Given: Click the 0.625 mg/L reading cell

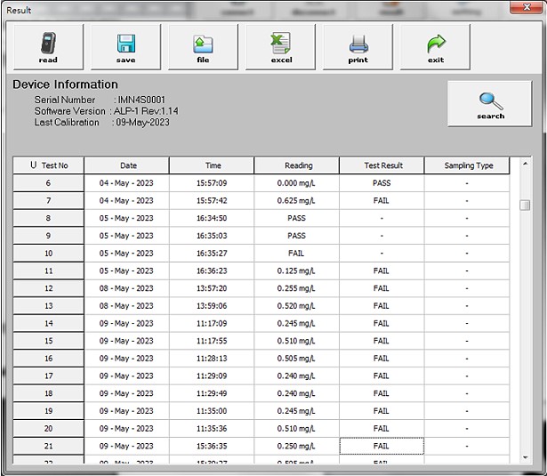Looking at the screenshot, I should click(x=297, y=201).
